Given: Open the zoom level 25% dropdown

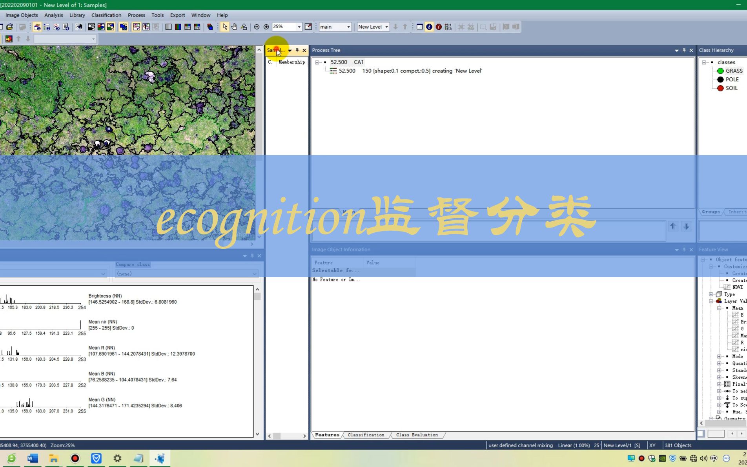Looking at the screenshot, I should 299,27.
